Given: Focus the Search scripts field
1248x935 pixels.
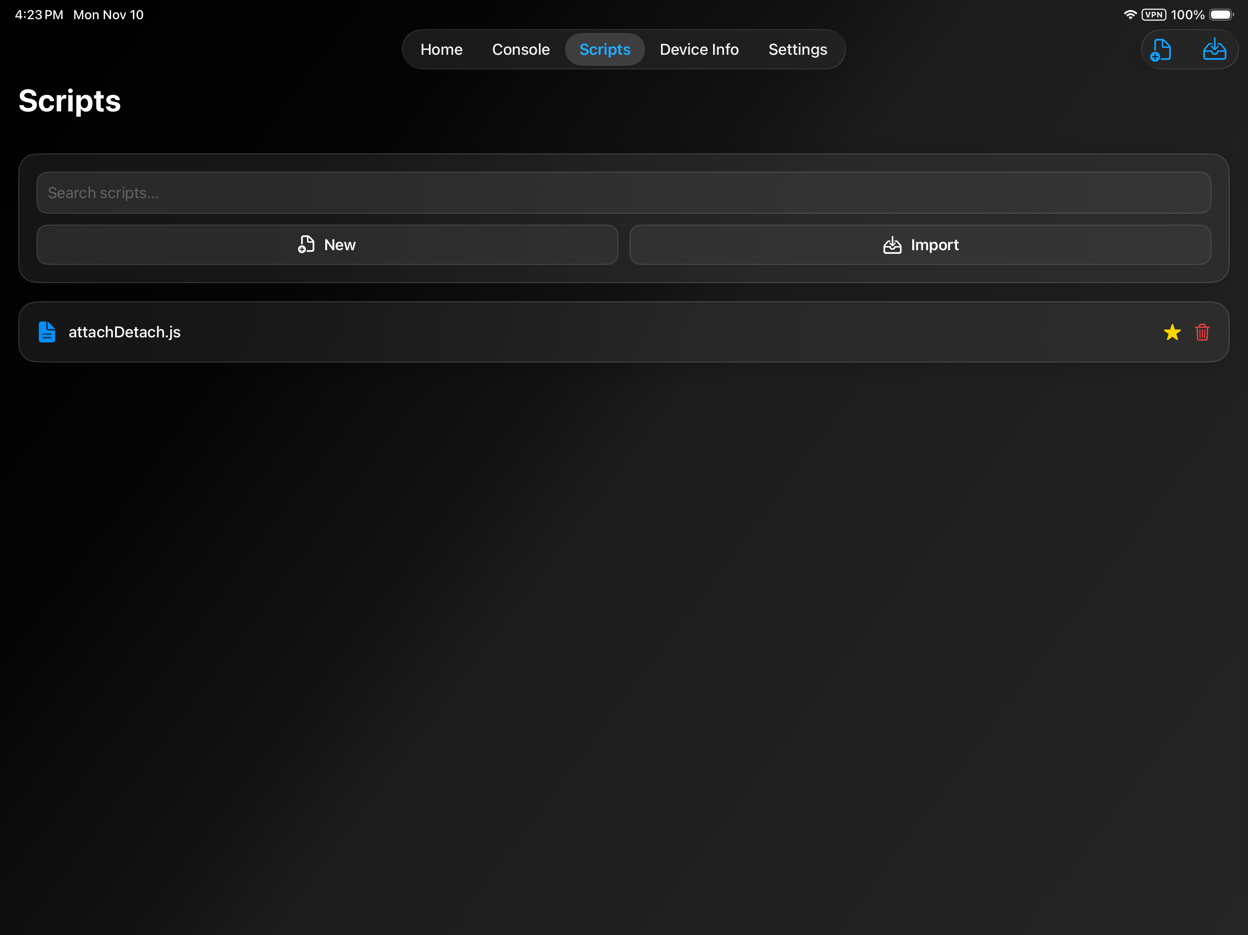Looking at the screenshot, I should pyautogui.click(x=624, y=193).
